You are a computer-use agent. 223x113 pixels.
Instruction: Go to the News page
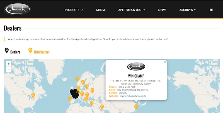162,10
